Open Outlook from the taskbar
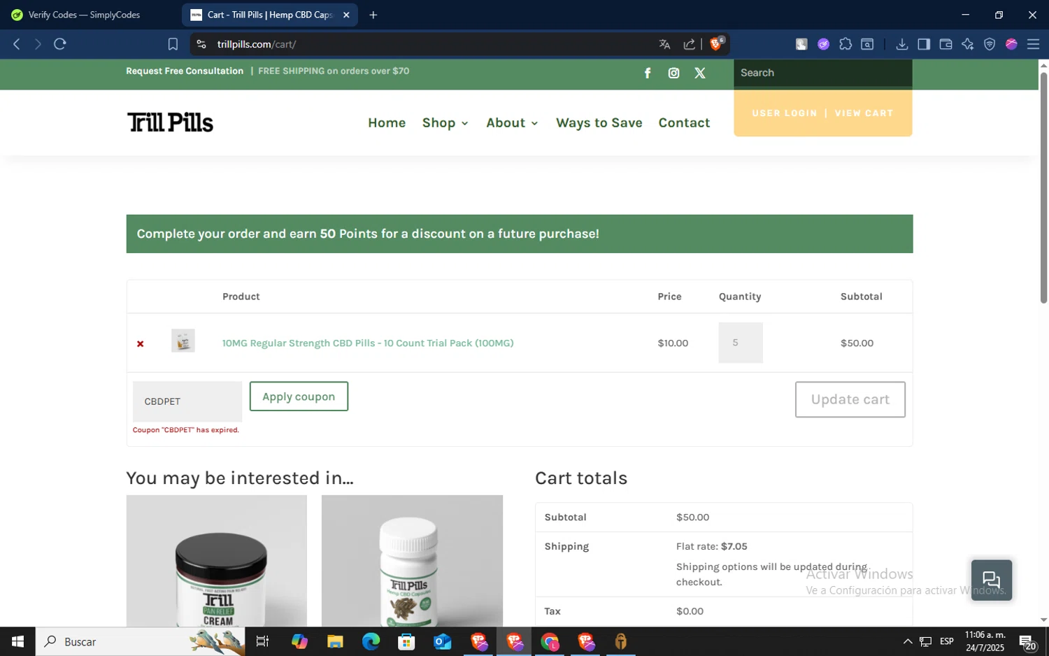The height and width of the screenshot is (656, 1049). point(442,641)
